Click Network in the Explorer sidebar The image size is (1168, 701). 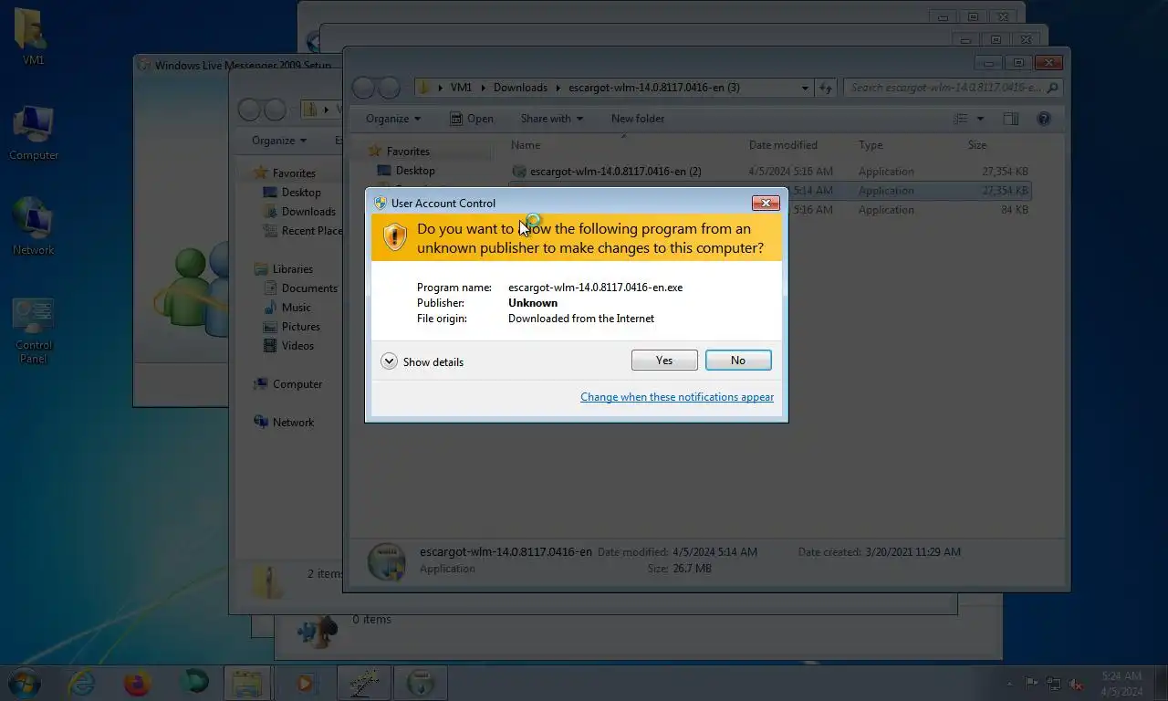293,423
